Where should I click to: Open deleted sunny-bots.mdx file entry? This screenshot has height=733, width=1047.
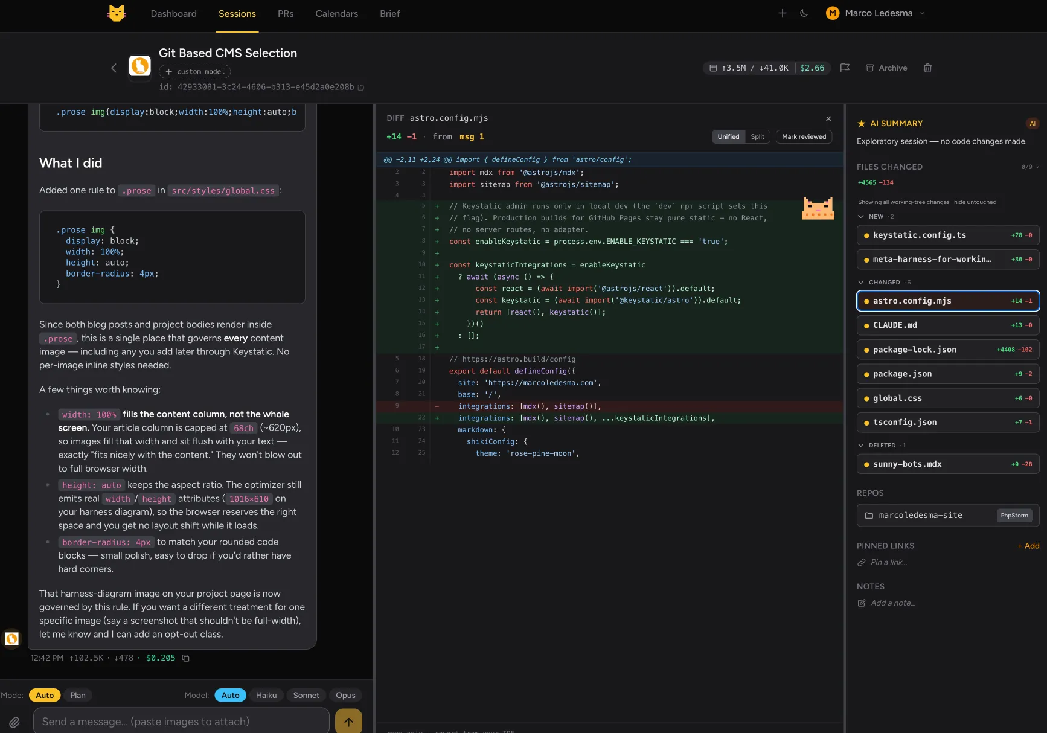(x=948, y=464)
